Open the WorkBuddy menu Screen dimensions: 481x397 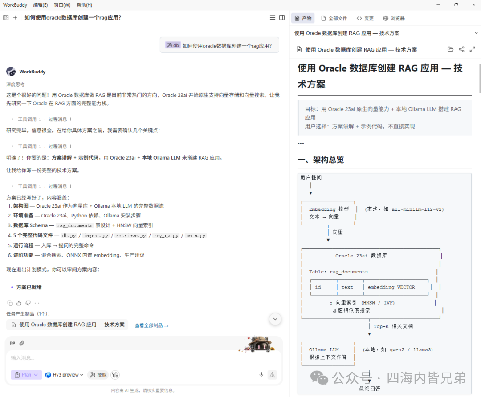coord(15,5)
